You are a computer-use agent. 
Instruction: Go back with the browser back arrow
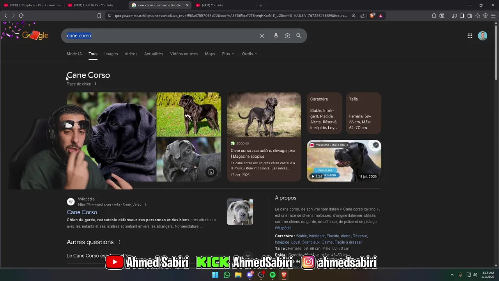(5, 16)
